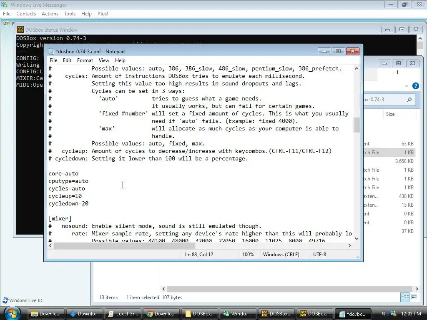This screenshot has height=320, width=427.
Task: Place cursor on the cputype=auto line
Action: 68,181
